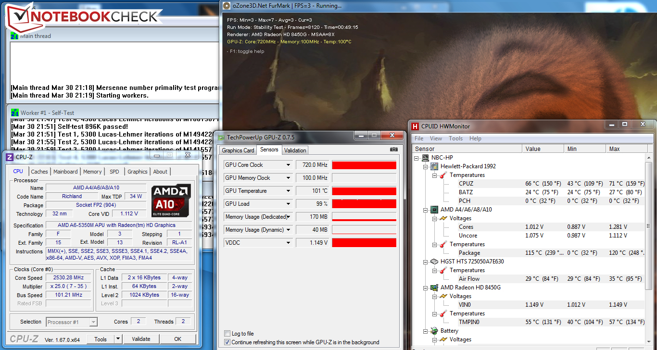Click the Prime95 Worker #1 window icon
The width and height of the screenshot is (657, 350).
pos(14,112)
